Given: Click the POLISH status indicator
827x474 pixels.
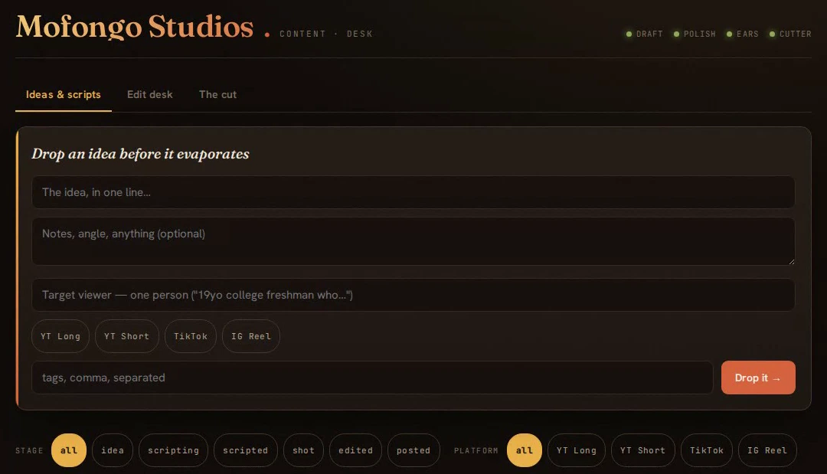Looking at the screenshot, I should pos(695,34).
